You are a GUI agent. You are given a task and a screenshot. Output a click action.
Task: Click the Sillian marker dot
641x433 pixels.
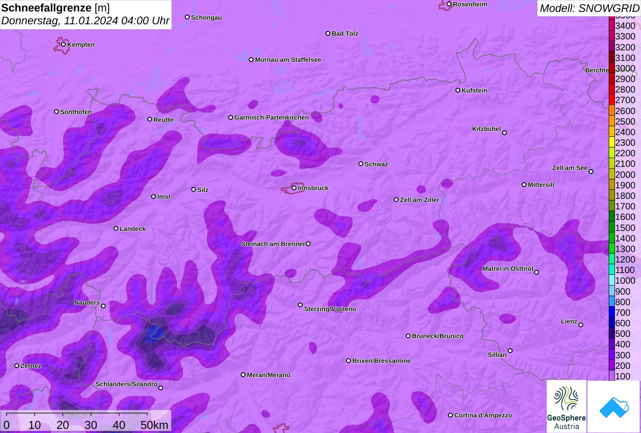(510, 351)
